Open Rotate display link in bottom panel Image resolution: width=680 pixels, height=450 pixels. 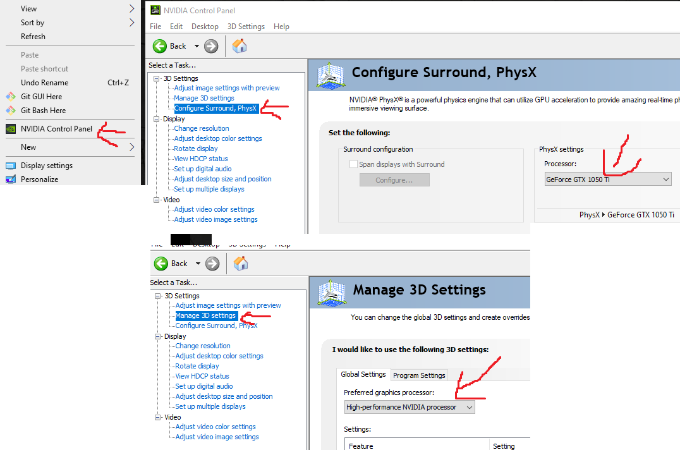(x=197, y=366)
